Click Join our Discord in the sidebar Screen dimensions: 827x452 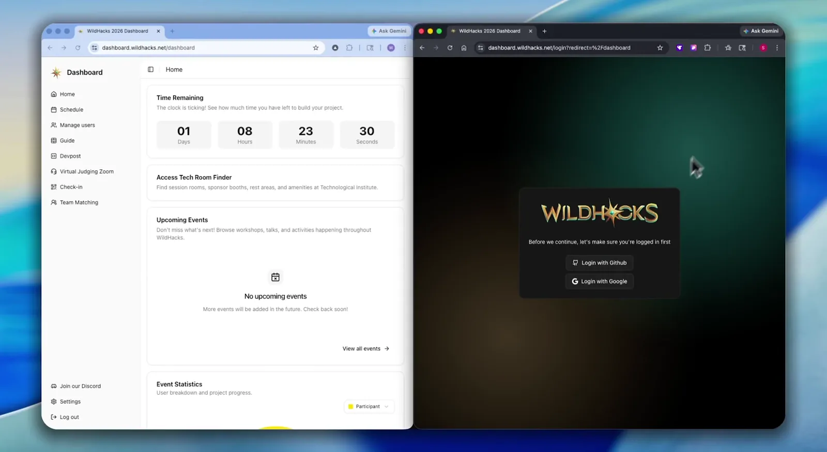click(76, 386)
